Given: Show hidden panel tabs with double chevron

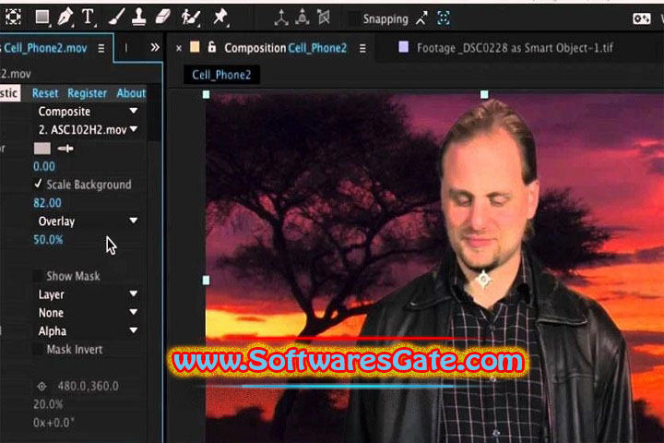Looking at the screenshot, I should point(155,47).
